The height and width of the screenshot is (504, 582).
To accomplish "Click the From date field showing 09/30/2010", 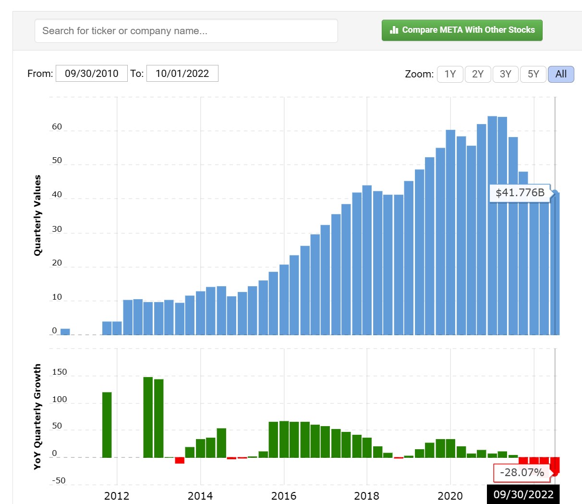I will [92, 74].
